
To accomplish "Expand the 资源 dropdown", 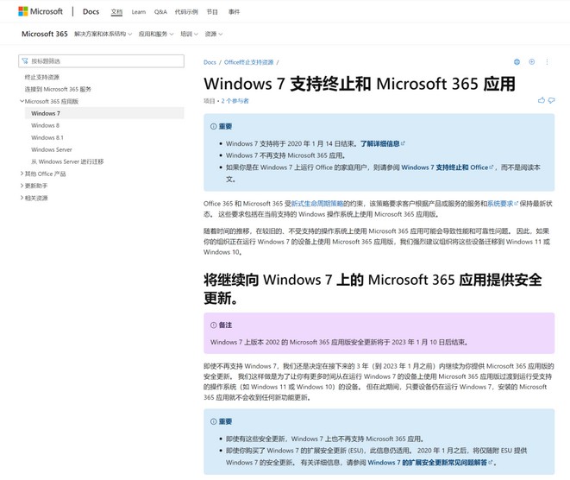I will [x=213, y=34].
